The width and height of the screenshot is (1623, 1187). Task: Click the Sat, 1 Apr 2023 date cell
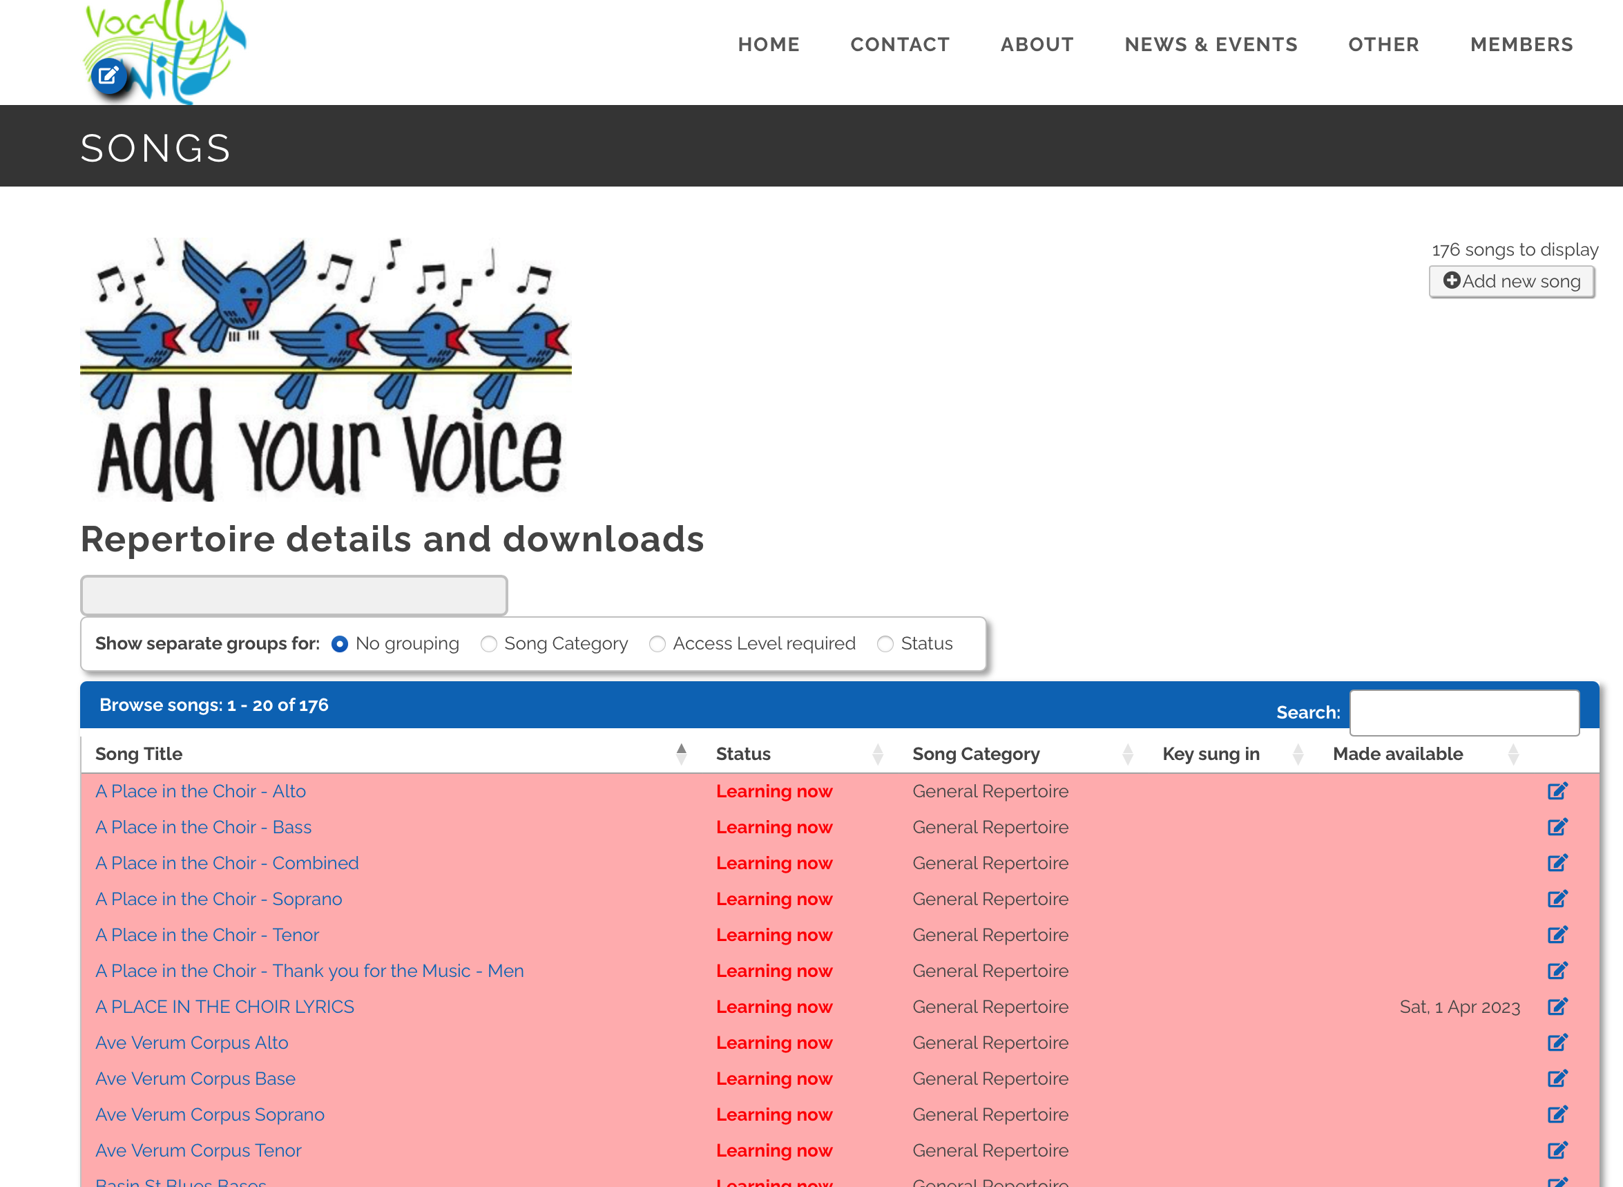[1459, 1007]
